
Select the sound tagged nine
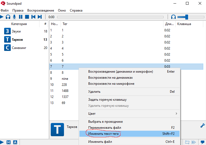click(x=64, y=78)
